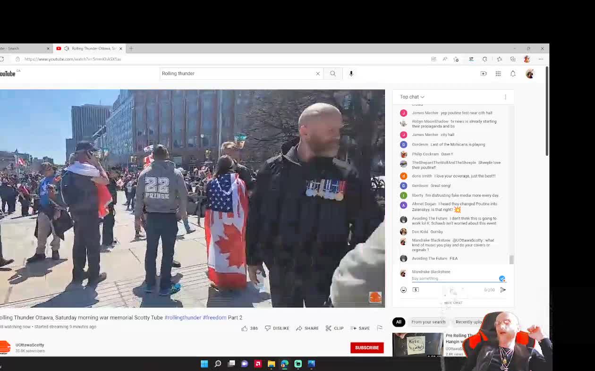The height and width of the screenshot is (371, 595).
Task: Open Edge Settings and more menu
Action: click(541, 59)
